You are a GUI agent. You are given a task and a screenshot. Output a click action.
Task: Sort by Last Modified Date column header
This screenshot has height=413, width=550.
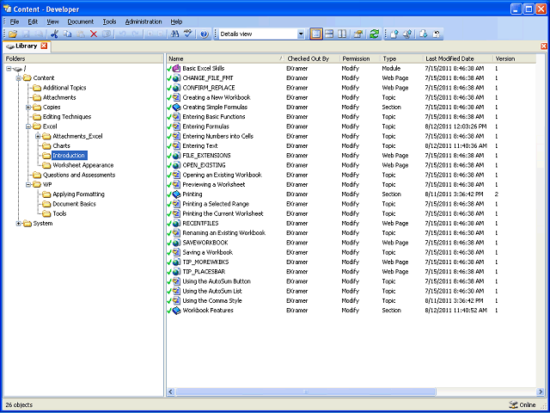[x=458, y=59]
